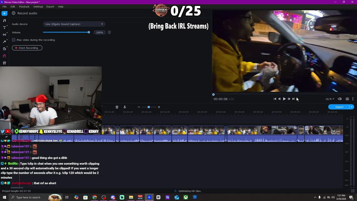Image resolution: width=357 pixels, height=201 pixels.
Task: Open Google Chrome from the taskbar
Action: (95, 197)
